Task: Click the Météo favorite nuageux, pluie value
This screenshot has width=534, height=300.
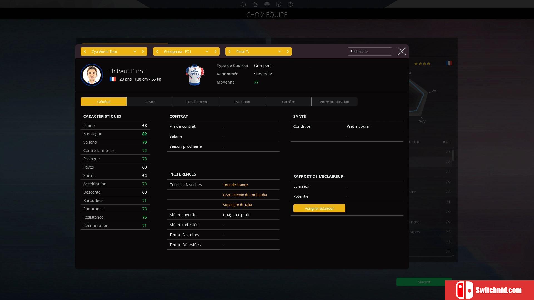Action: [x=237, y=215]
